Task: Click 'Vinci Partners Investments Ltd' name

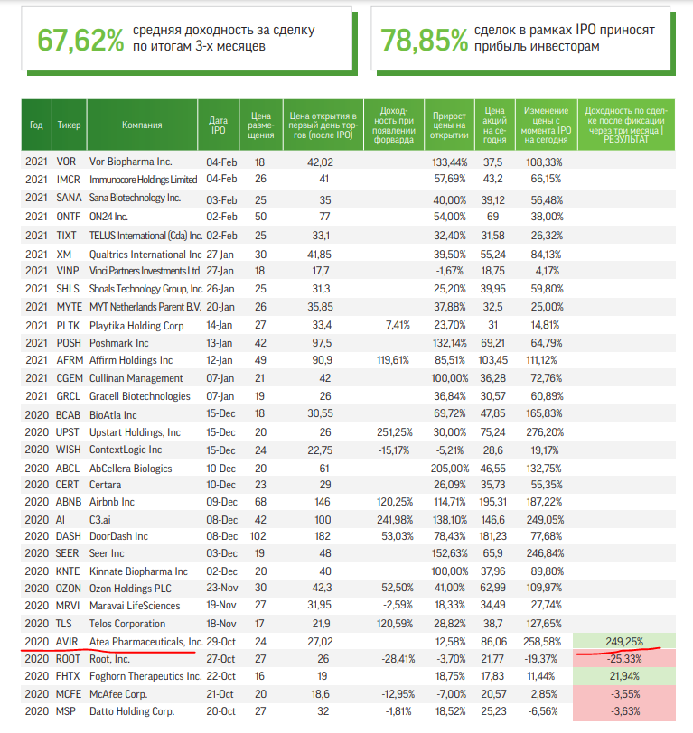Action: (x=145, y=271)
